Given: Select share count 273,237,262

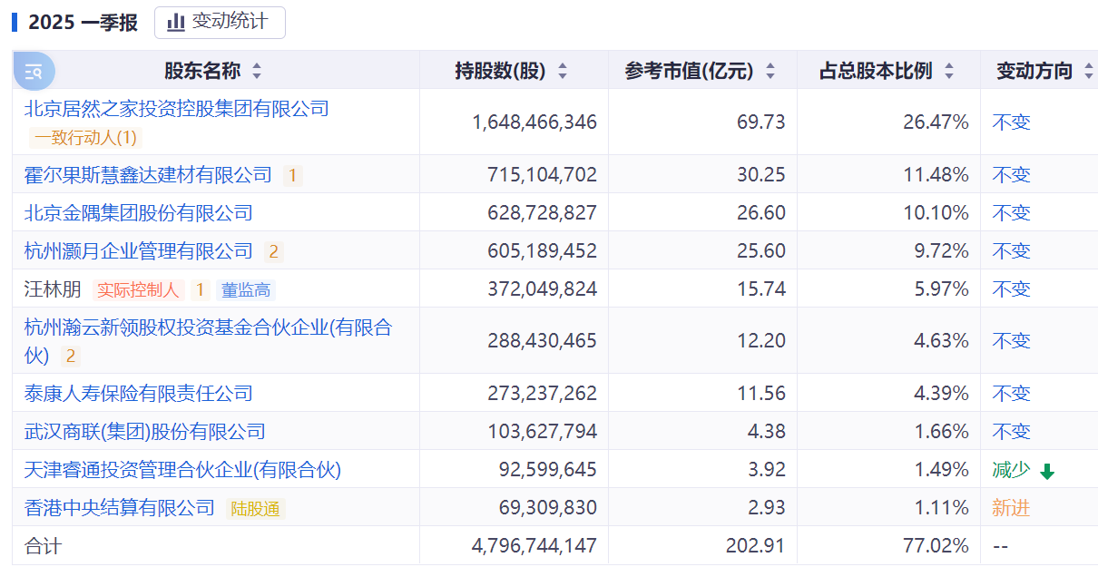Looking at the screenshot, I should (543, 394).
